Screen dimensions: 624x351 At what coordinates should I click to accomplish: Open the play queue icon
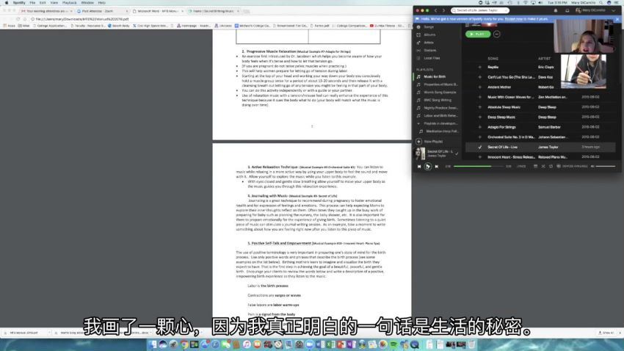[x=535, y=167]
